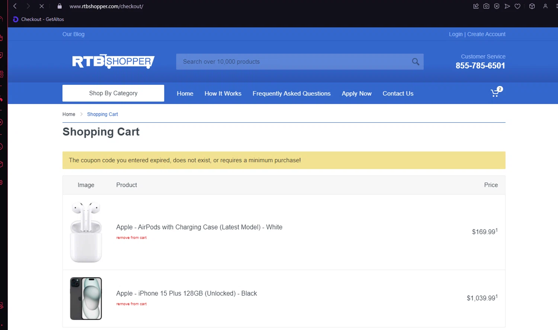Screen dimensions: 558x330
Task: Click the pinboard edit icon in the toolbar
Action: tap(476, 6)
